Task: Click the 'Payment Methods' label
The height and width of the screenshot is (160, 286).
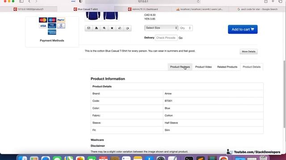Action: pos(52,40)
